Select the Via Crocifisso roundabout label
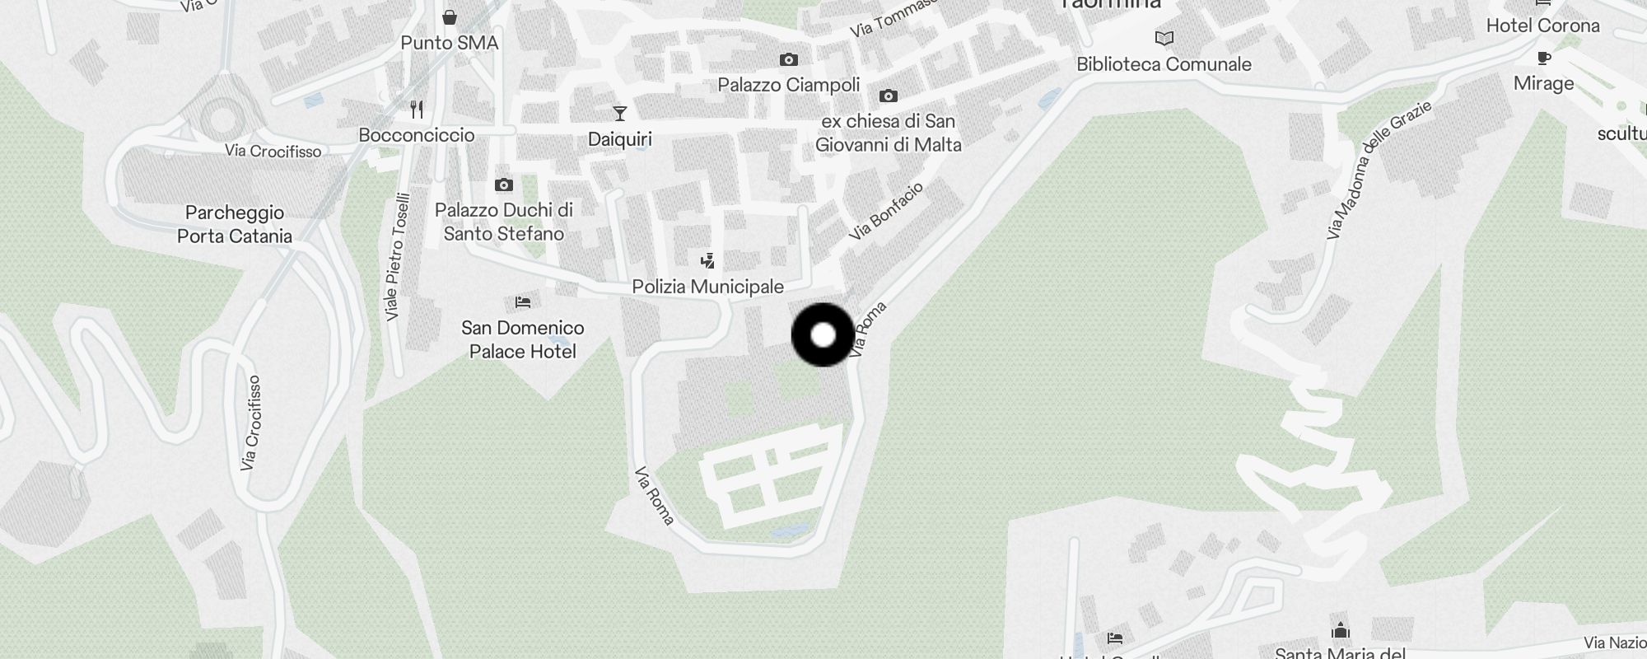Image resolution: width=1647 pixels, height=659 pixels. (x=273, y=152)
